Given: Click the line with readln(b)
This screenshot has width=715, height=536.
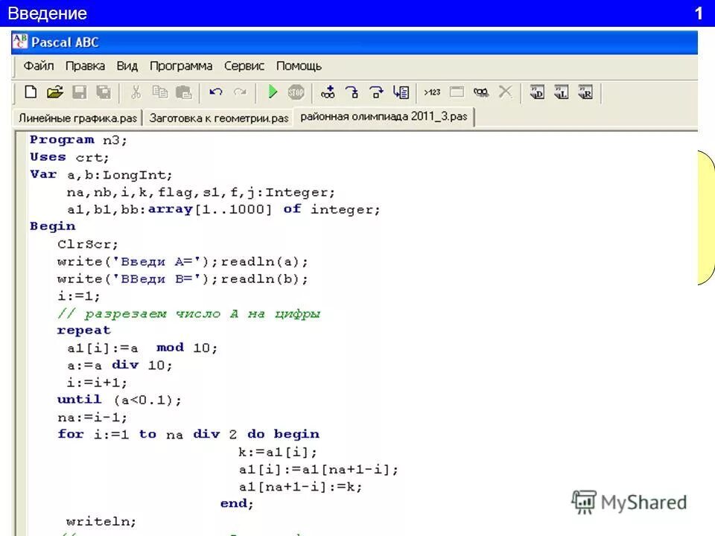Looking at the screenshot, I should 183,279.
